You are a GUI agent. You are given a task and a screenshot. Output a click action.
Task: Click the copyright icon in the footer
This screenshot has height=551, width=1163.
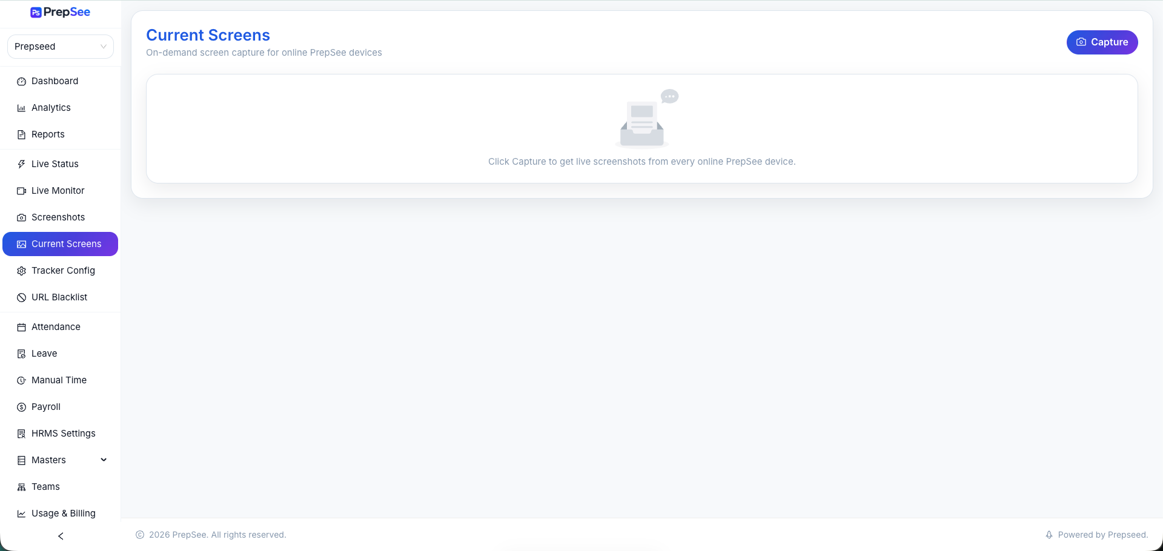(140, 535)
